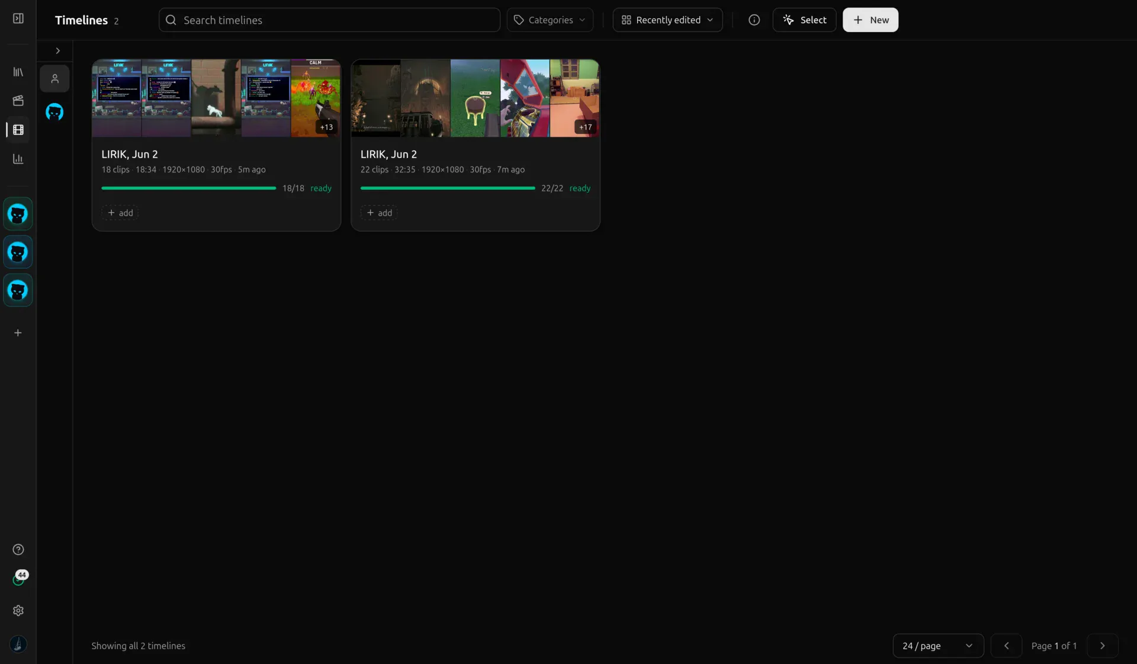The image size is (1137, 664).
Task: Open thumbnail strip of 22 clips timeline
Action: click(x=476, y=98)
